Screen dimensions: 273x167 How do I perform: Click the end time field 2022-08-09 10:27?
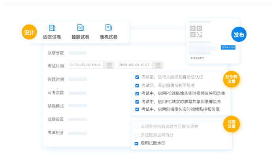[135, 65]
